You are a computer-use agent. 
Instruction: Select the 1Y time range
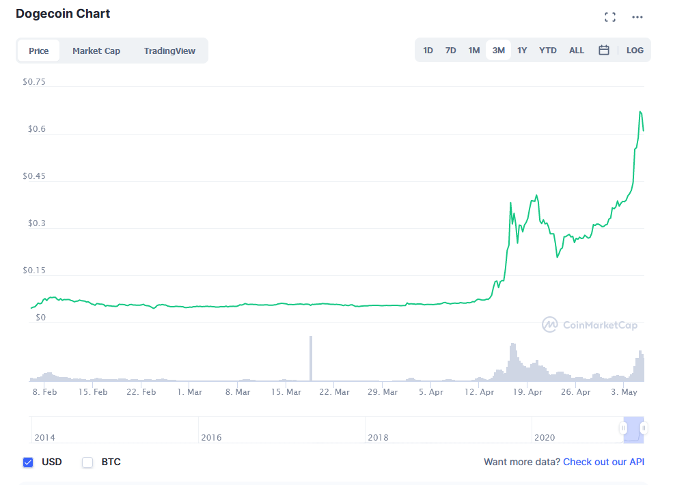(x=522, y=51)
